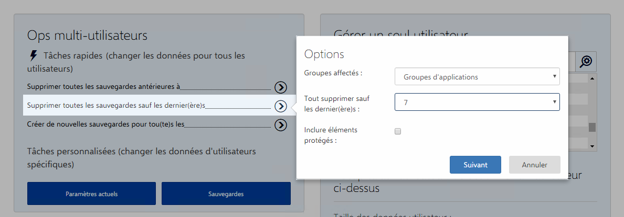
Task: Click arrow icon beside 'sauvegardes antérieures à'
Action: click(x=281, y=87)
